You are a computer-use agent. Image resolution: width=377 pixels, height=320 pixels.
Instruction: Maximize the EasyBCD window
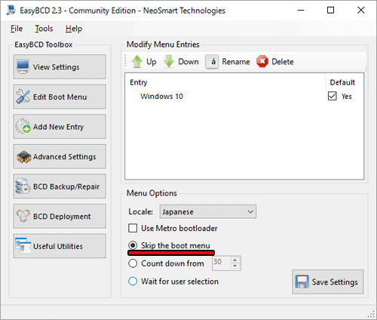click(x=330, y=10)
